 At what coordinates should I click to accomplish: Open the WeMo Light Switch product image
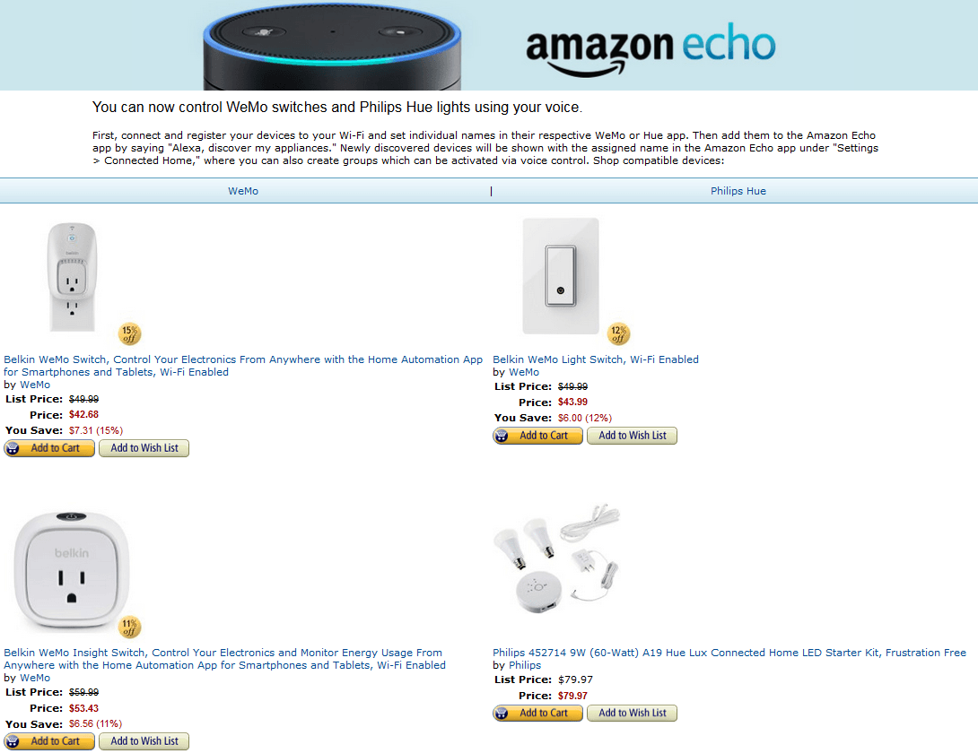tap(560, 275)
